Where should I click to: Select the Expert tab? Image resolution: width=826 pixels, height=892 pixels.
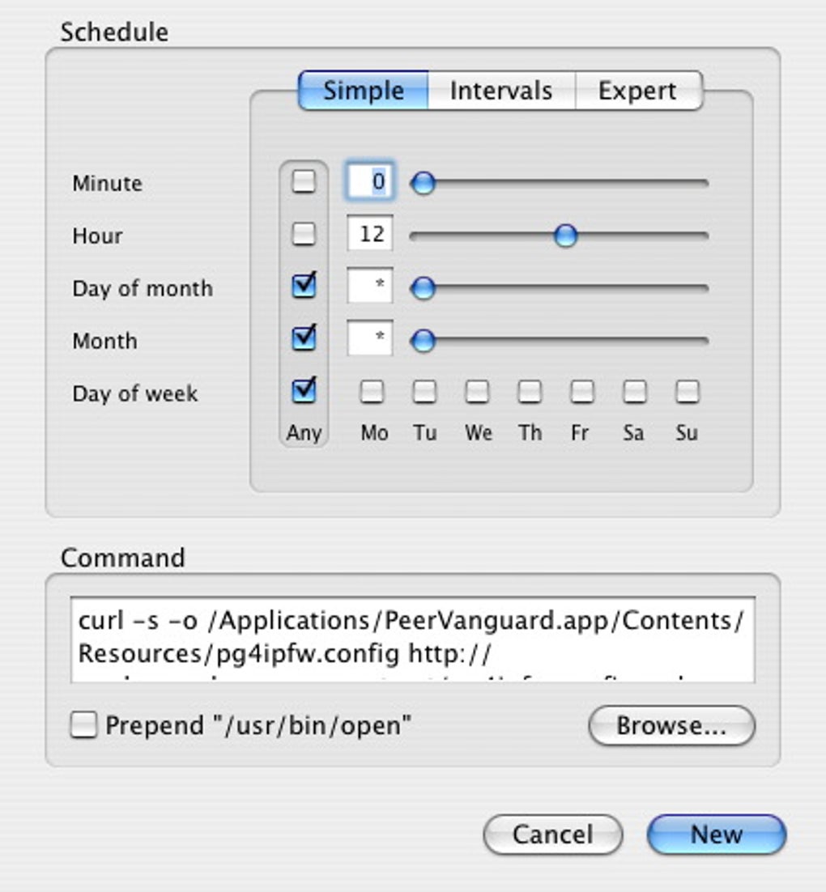(637, 91)
